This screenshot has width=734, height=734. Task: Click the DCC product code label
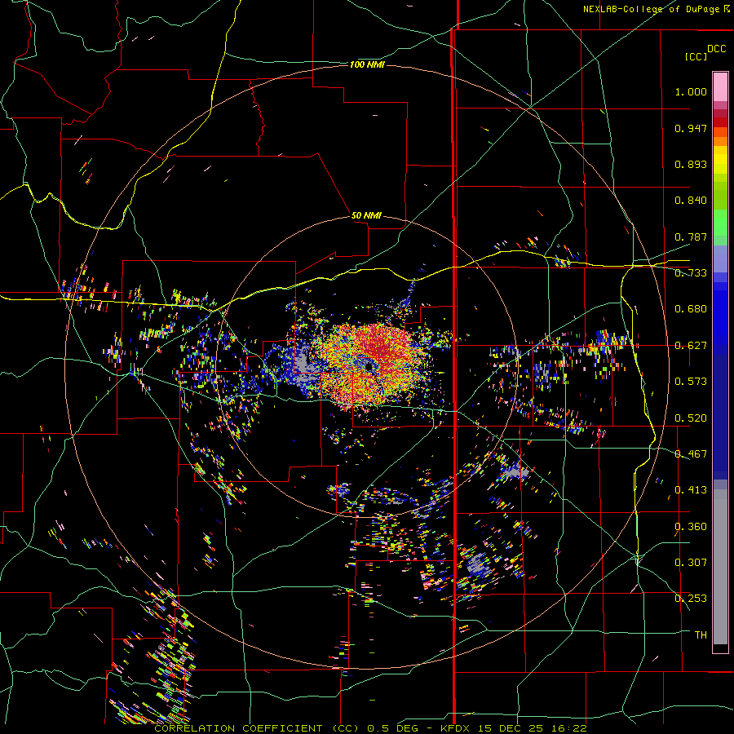click(x=716, y=49)
